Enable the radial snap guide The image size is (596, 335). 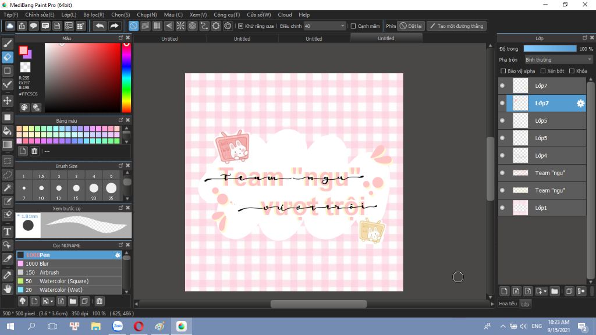(180, 26)
